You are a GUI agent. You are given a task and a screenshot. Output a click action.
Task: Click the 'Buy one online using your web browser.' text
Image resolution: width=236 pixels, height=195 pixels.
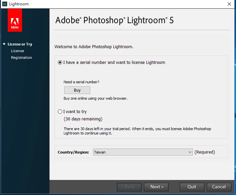96,98
